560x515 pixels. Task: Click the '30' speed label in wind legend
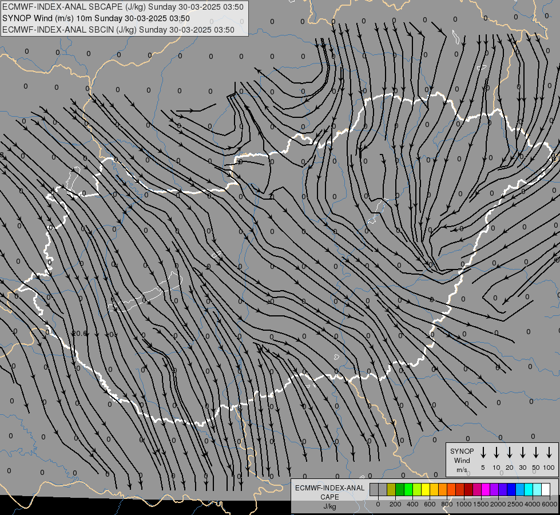tap(522, 468)
